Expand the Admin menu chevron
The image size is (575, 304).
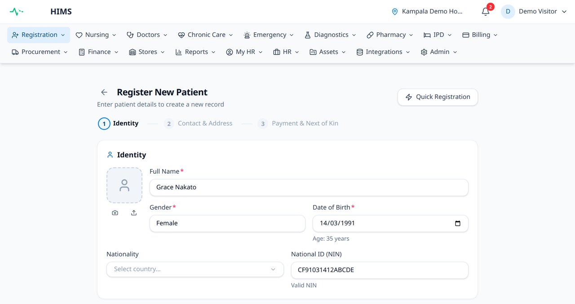click(455, 52)
